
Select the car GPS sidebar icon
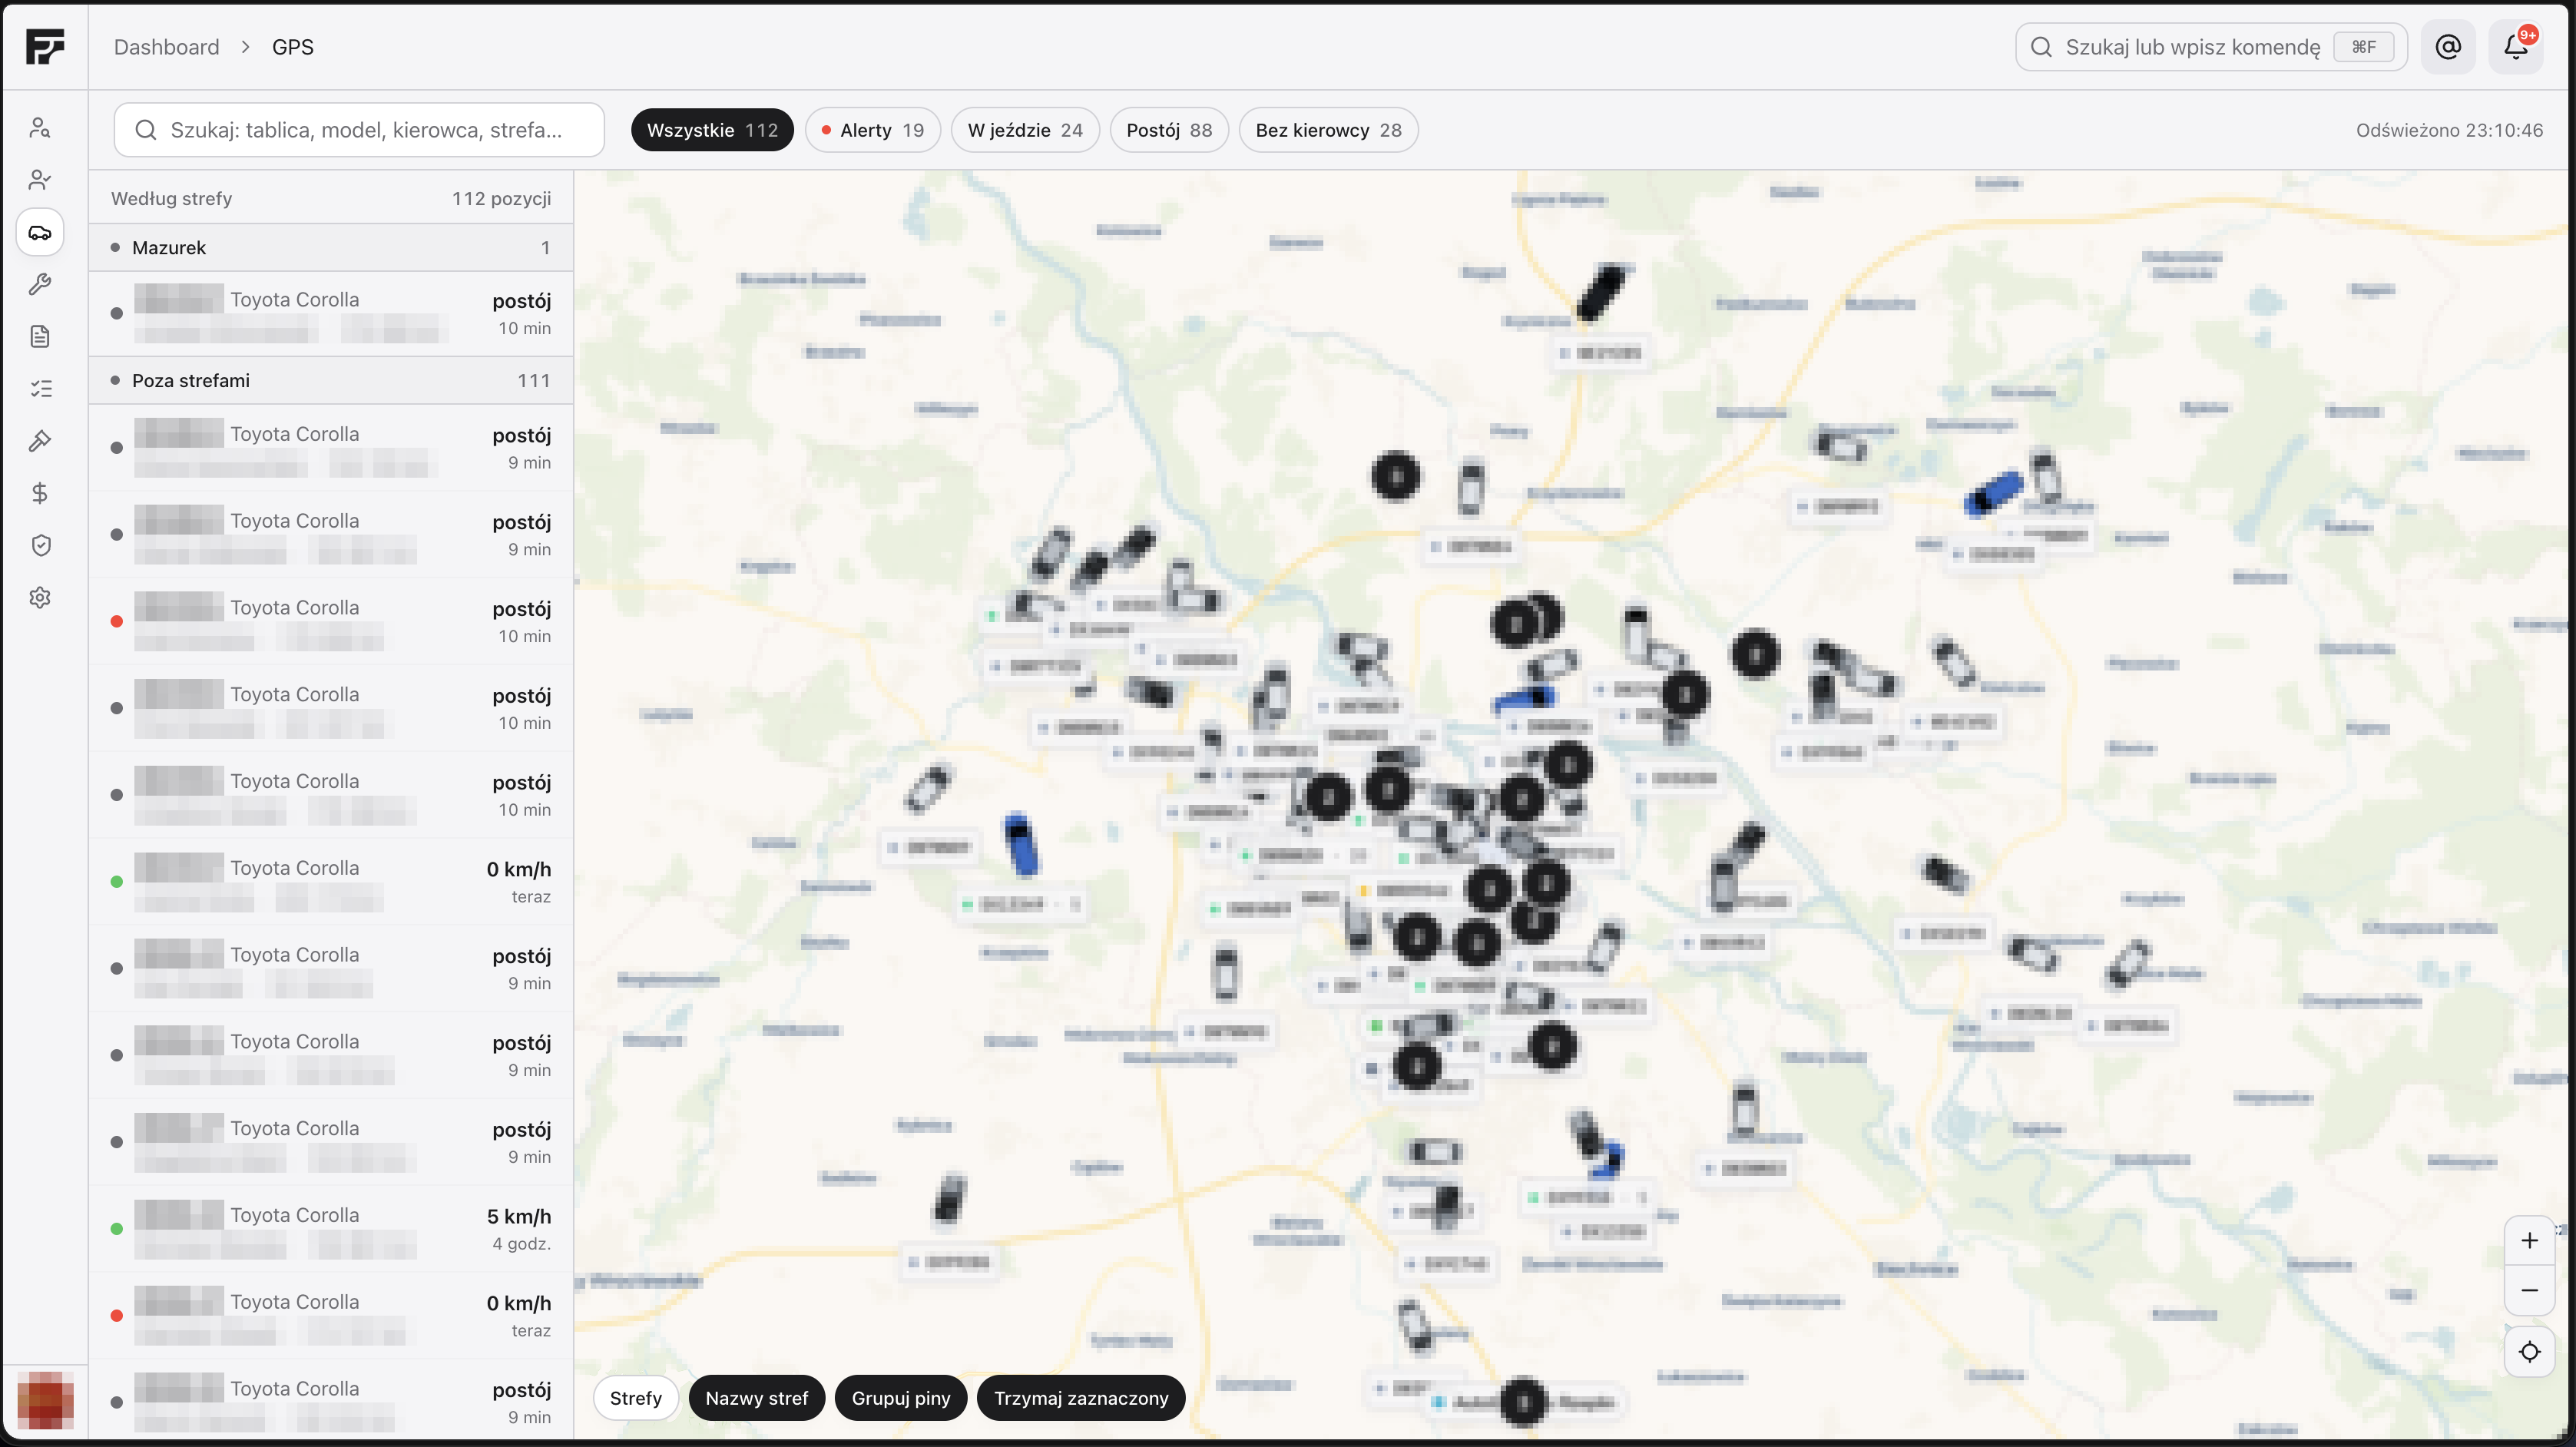point(40,232)
